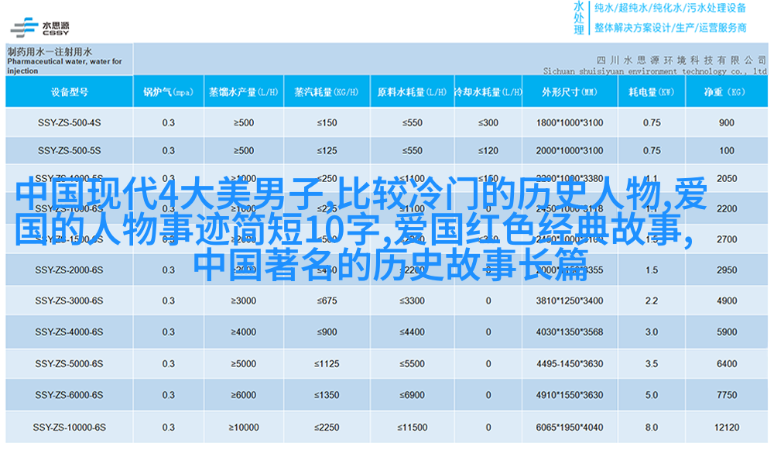774x450 pixels.
Task: Select the 锅炉气(mpa) column header
Action: point(168,92)
